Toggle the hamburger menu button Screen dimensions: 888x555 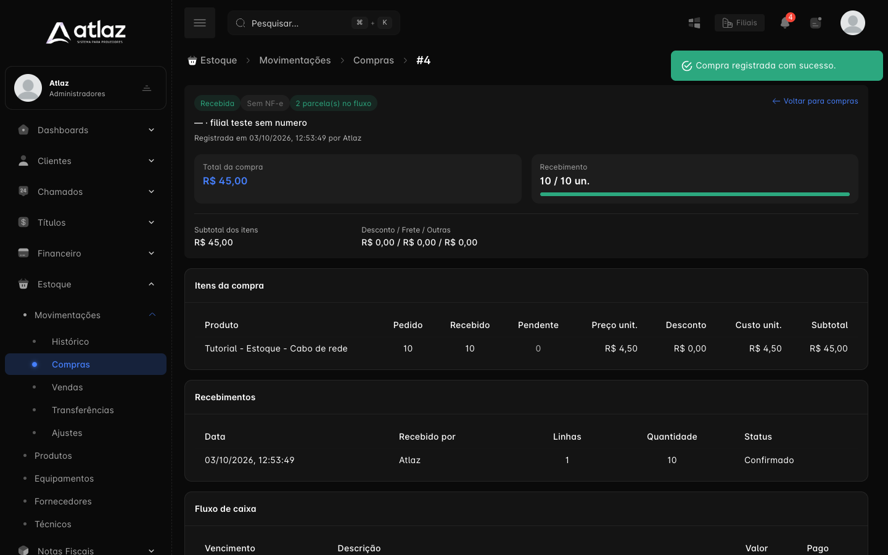(200, 23)
